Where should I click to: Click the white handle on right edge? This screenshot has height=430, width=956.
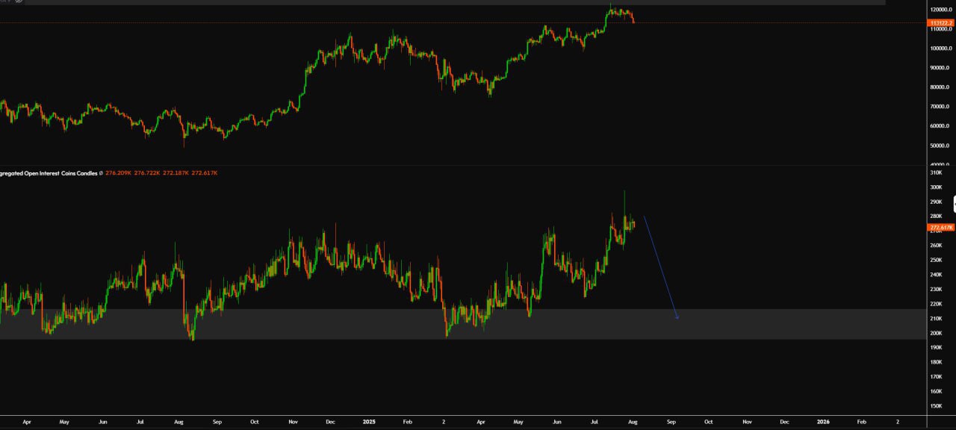click(x=953, y=203)
